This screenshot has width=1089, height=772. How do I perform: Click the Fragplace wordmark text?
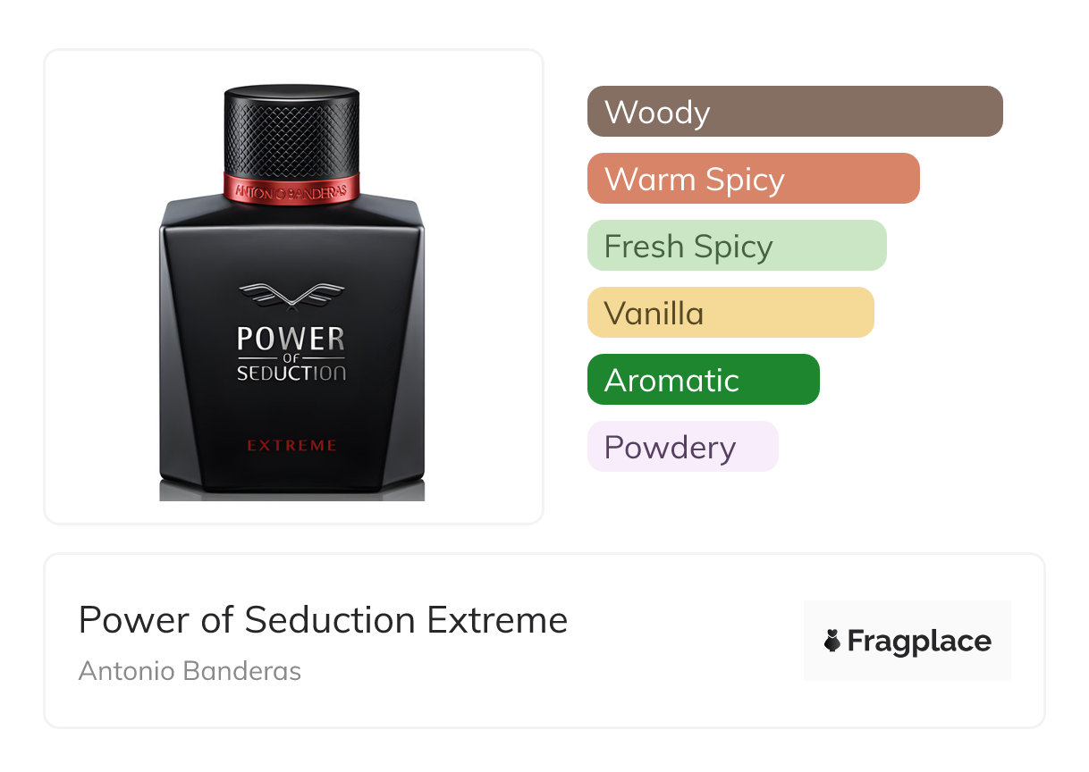(919, 642)
